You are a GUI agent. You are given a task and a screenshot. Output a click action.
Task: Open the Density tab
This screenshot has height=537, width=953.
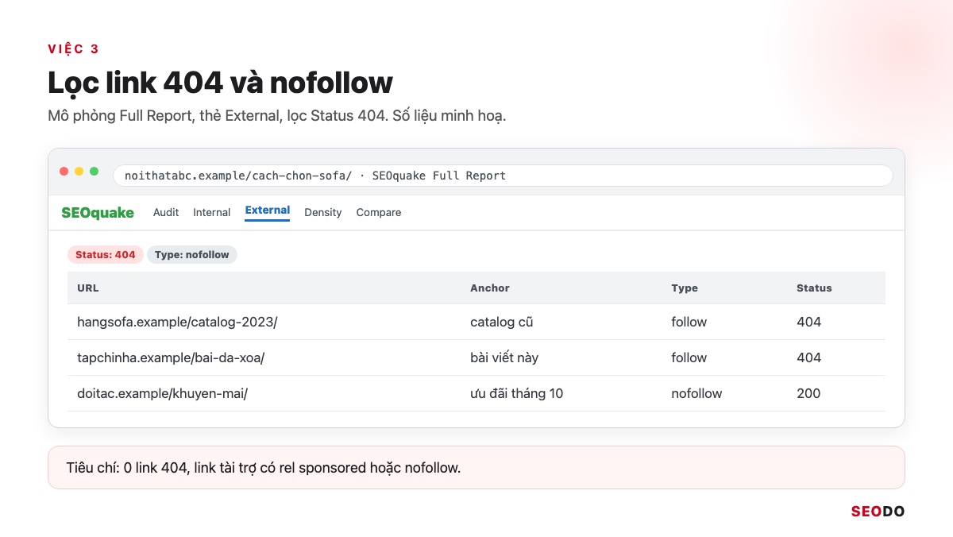[323, 212]
